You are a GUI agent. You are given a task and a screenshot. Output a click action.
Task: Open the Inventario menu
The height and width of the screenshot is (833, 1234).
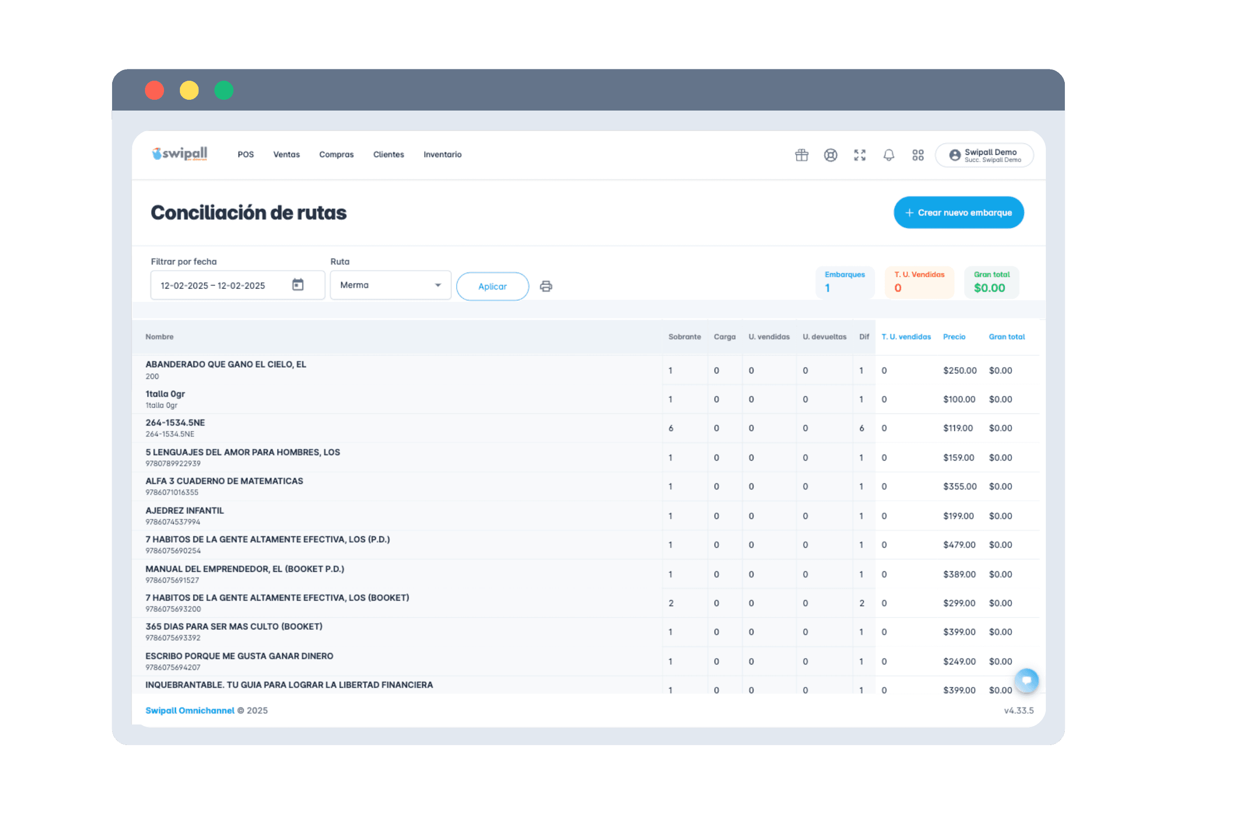click(442, 154)
